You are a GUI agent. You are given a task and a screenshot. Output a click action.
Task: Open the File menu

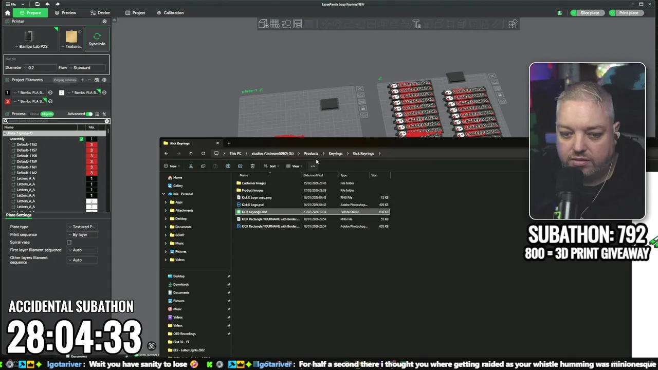tap(11, 4)
